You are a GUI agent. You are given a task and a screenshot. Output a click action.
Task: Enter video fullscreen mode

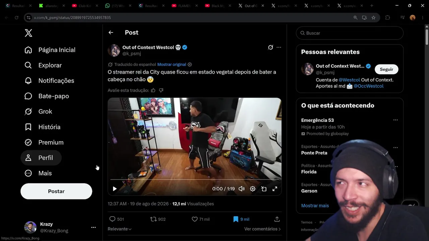(x=275, y=189)
